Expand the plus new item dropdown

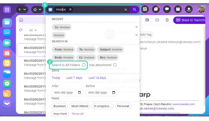(22, 9)
